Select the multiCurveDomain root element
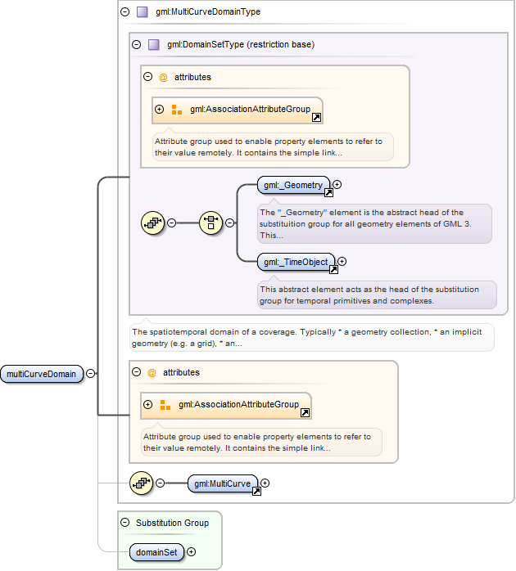Image resolution: width=516 pixels, height=571 pixels. [42, 374]
